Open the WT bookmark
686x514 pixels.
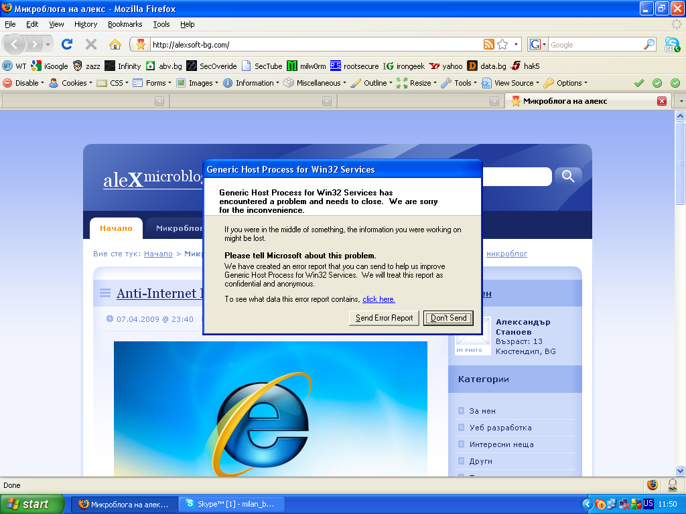click(14, 66)
